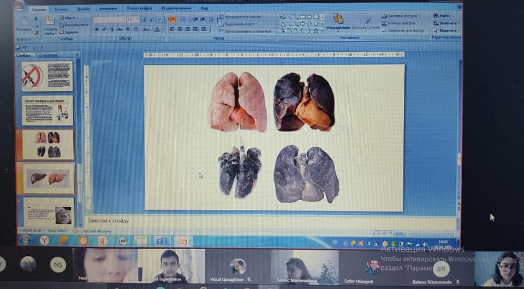Toggle bold formatting (Ж)
This screenshot has width=524, height=289.
click(97, 29)
